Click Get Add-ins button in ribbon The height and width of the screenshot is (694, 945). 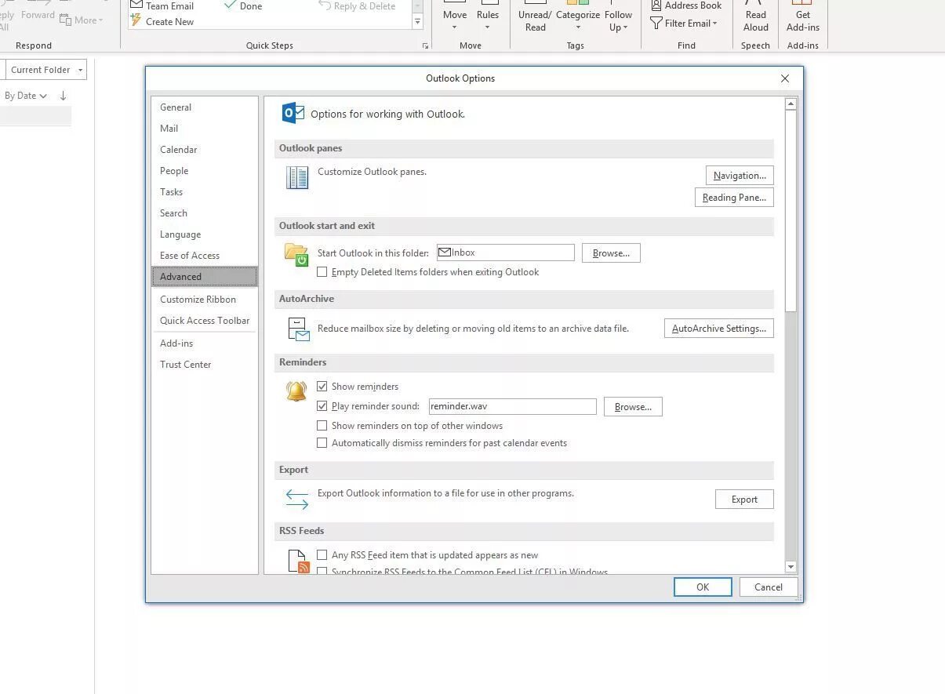coord(803,16)
